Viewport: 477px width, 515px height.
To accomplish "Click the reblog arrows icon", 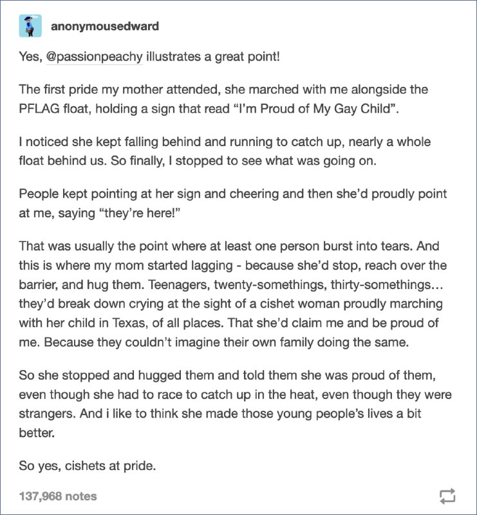I will pyautogui.click(x=447, y=496).
